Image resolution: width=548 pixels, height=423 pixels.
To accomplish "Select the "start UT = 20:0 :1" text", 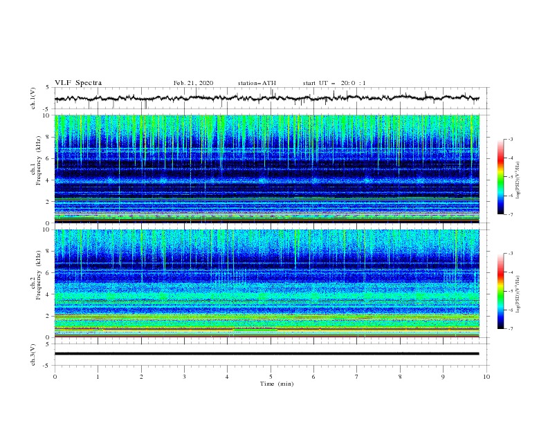I will click(x=334, y=83).
